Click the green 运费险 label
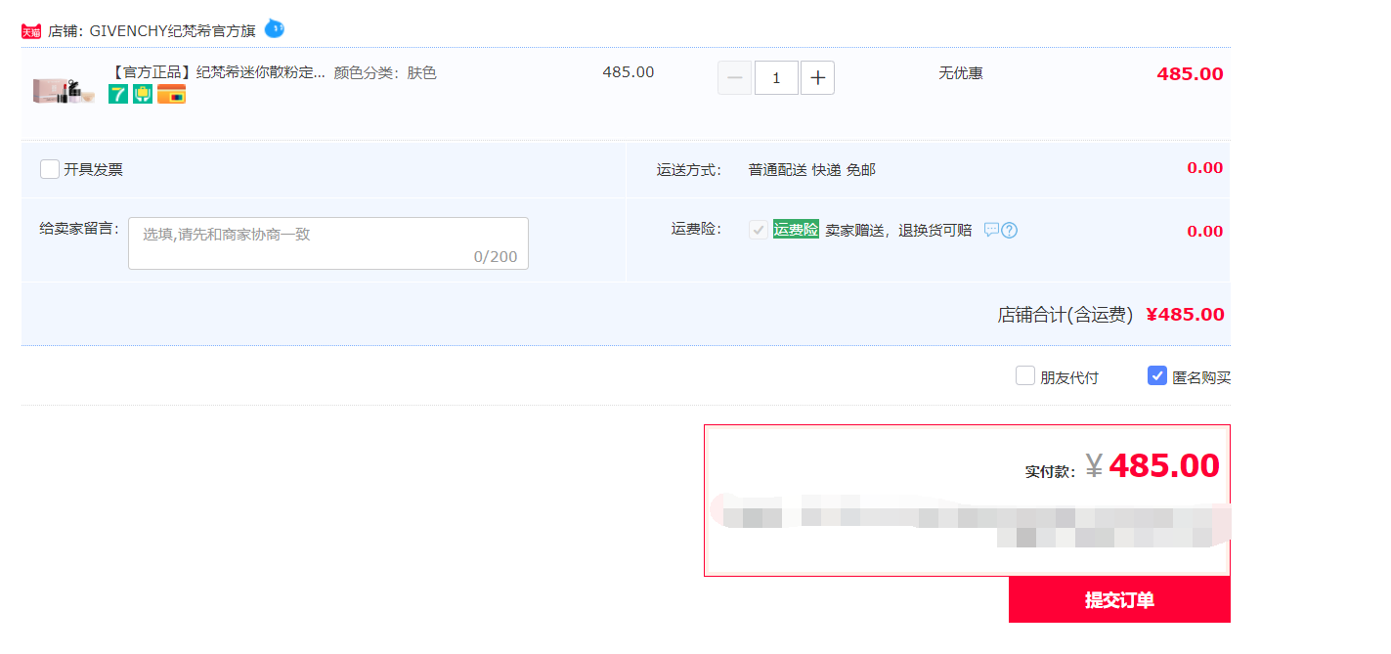 click(x=796, y=230)
